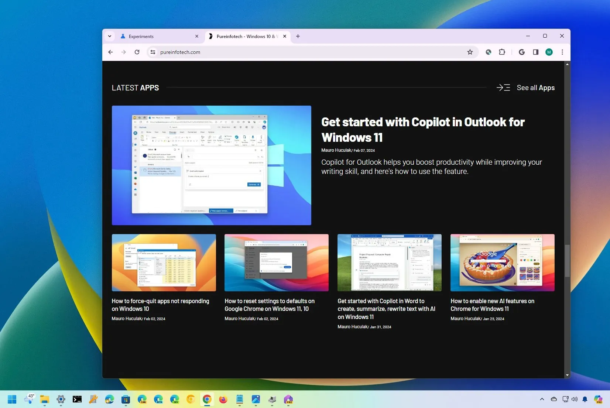Viewport: 610px width, 408px height.
Task: Open Microsoft Edge from the taskbar
Action: [110, 399]
